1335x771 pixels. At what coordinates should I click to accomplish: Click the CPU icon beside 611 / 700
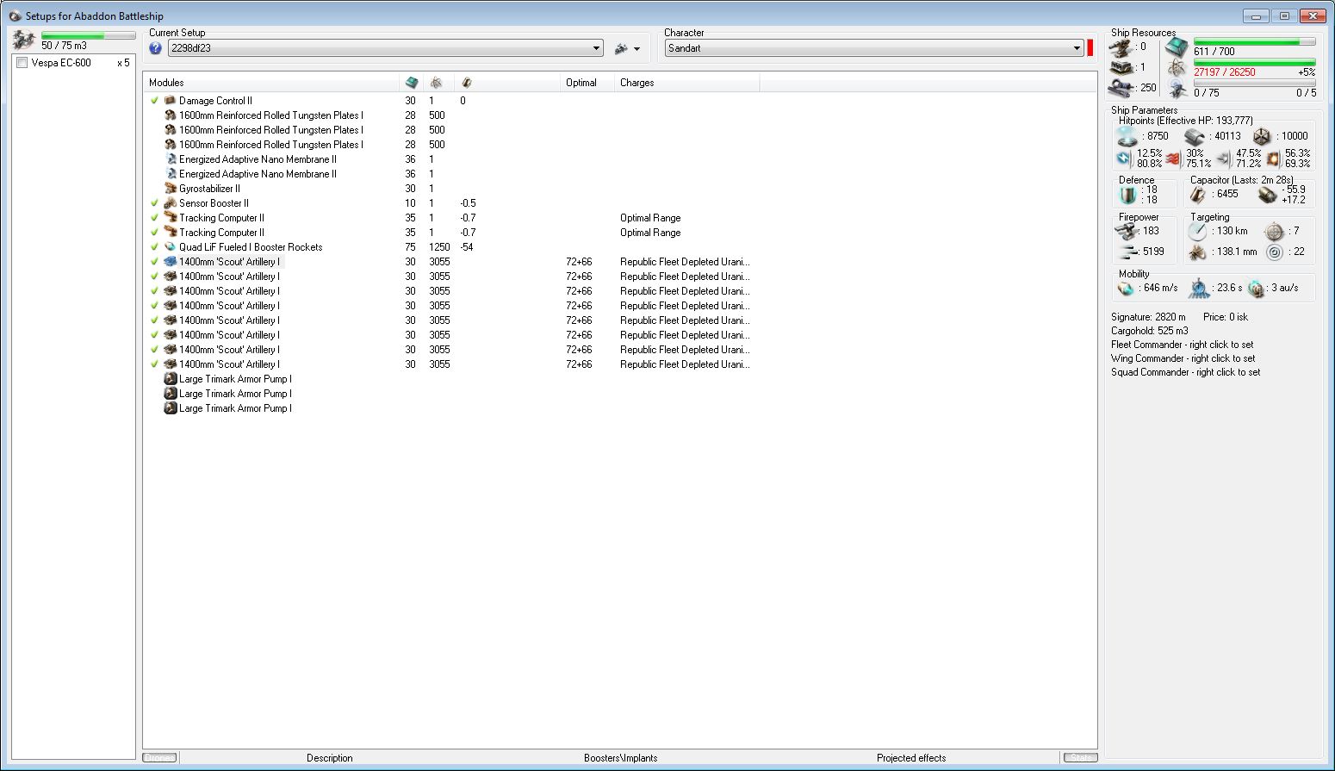pos(1177,47)
